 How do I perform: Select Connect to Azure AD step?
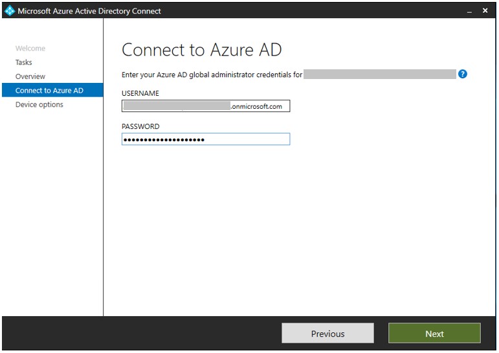52,90
